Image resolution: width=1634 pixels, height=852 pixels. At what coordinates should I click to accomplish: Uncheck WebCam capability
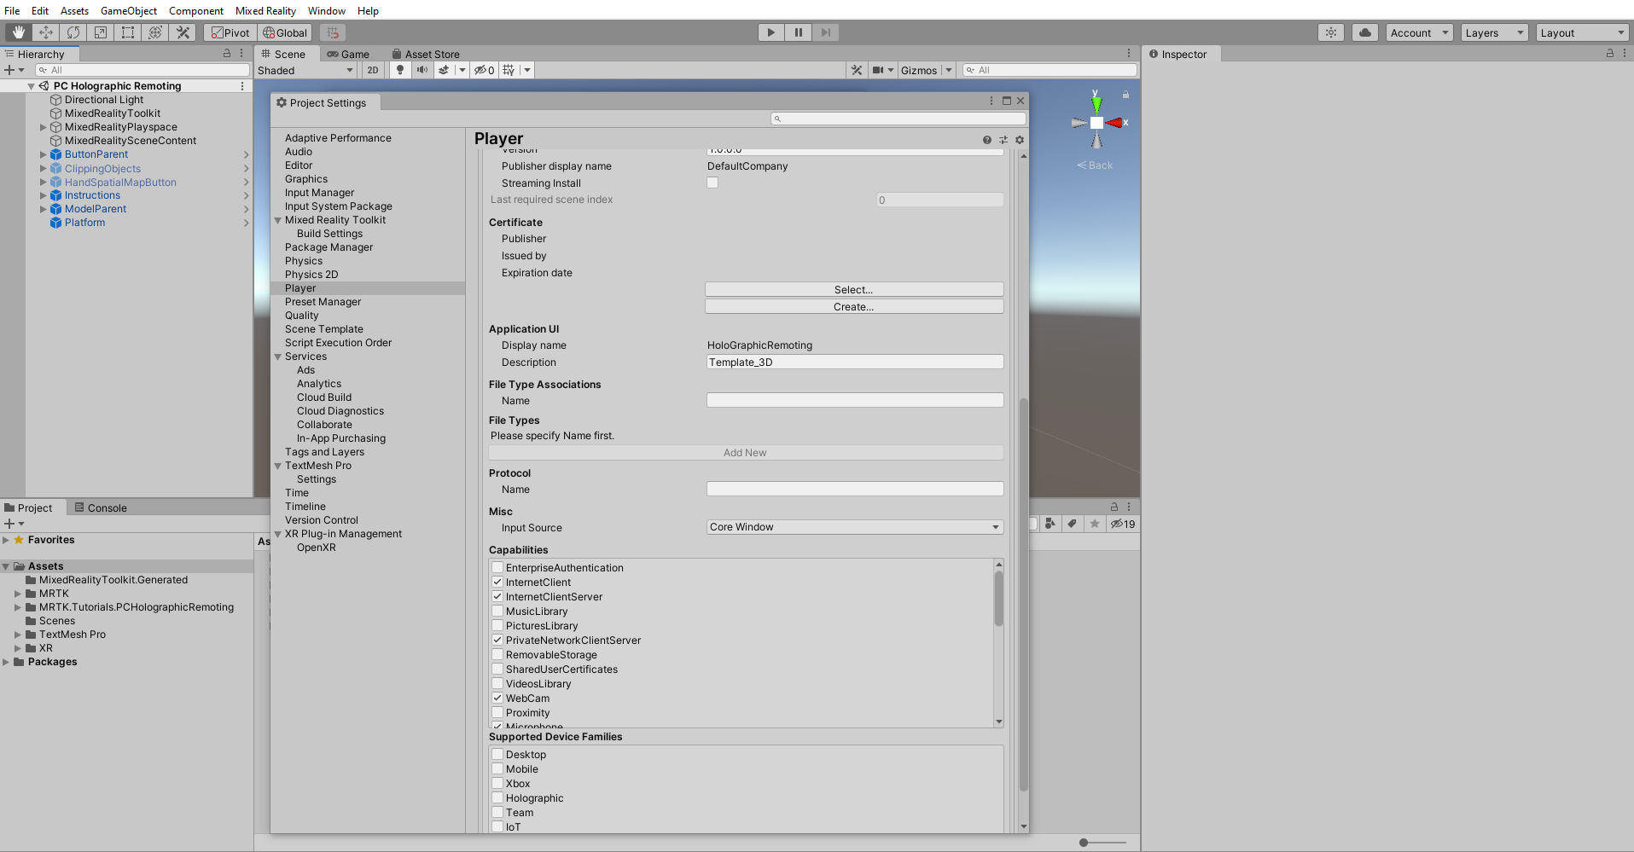pos(497,698)
